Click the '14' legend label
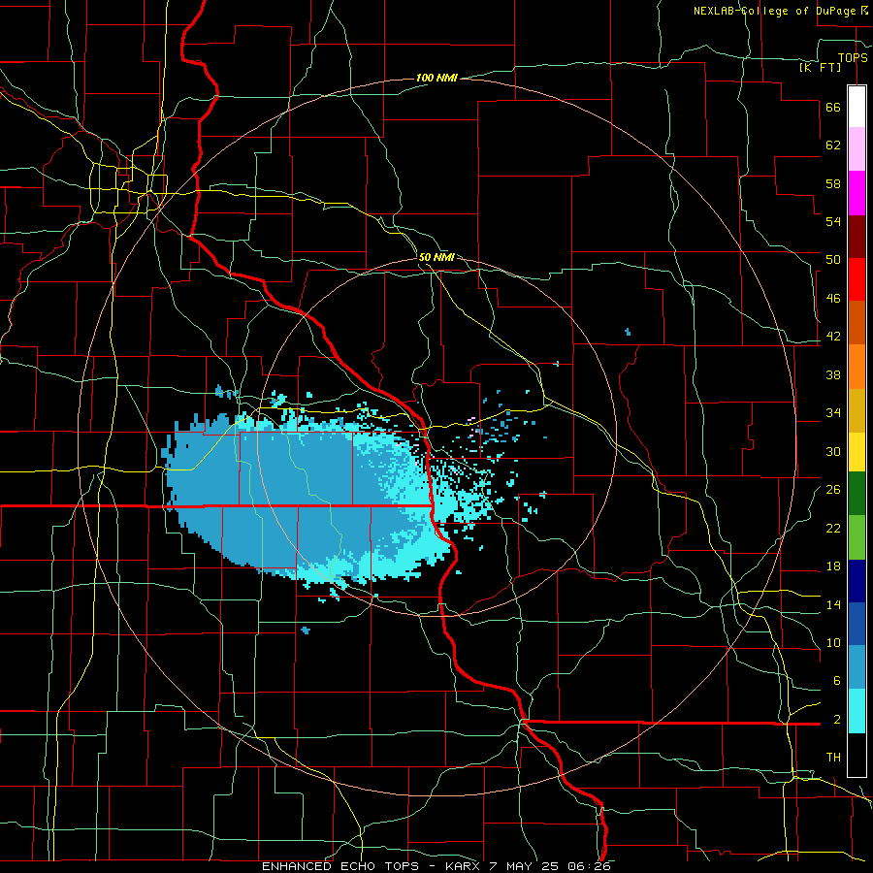 click(833, 604)
